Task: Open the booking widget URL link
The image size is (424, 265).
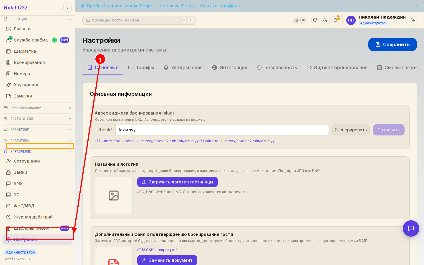Action: 147,141
